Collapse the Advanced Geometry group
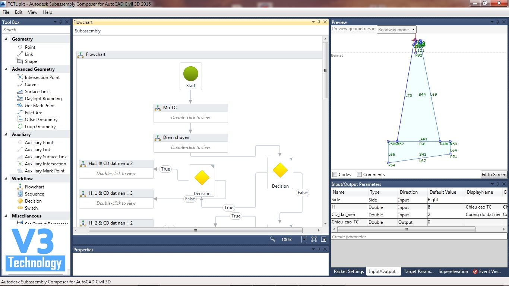 [x=6, y=69]
